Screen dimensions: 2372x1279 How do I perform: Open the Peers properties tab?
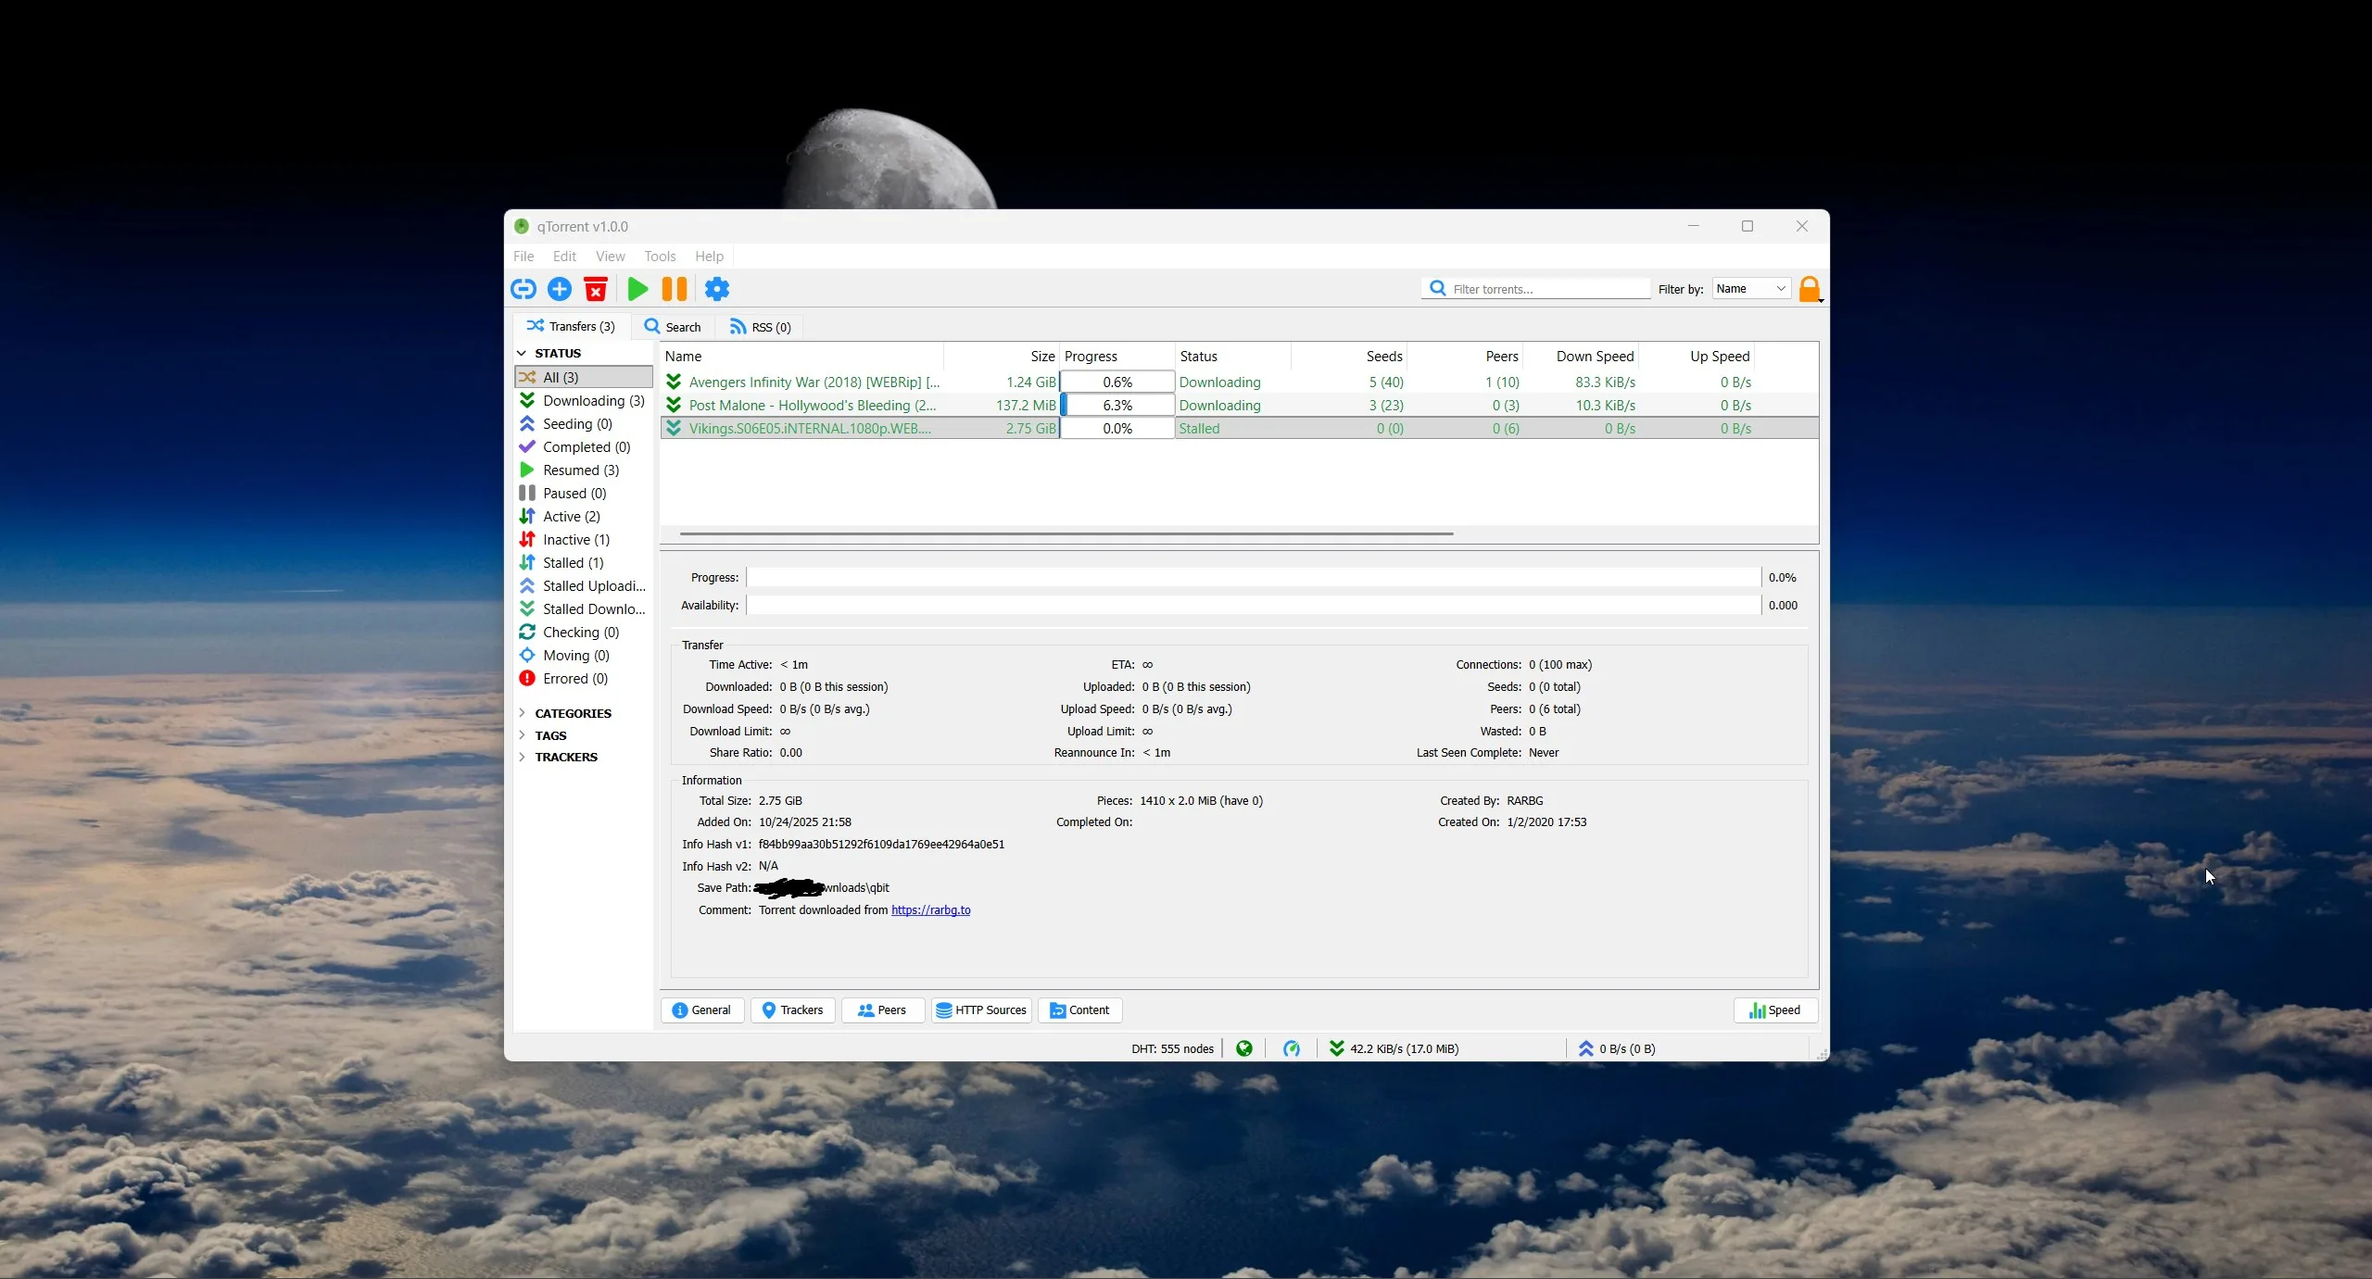(x=882, y=1009)
